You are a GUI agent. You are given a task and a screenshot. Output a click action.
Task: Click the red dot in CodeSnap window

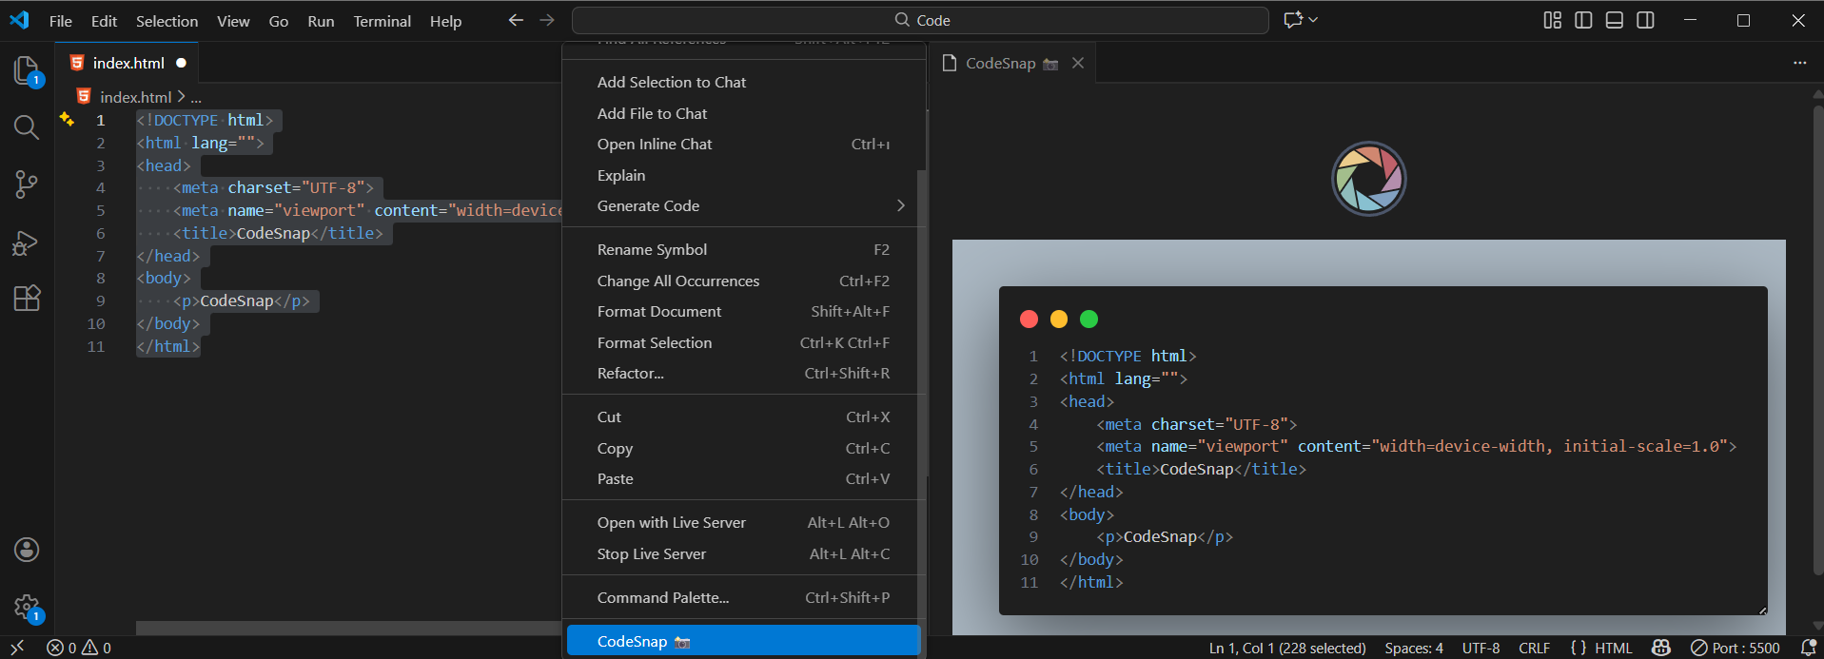pyautogui.click(x=1029, y=320)
